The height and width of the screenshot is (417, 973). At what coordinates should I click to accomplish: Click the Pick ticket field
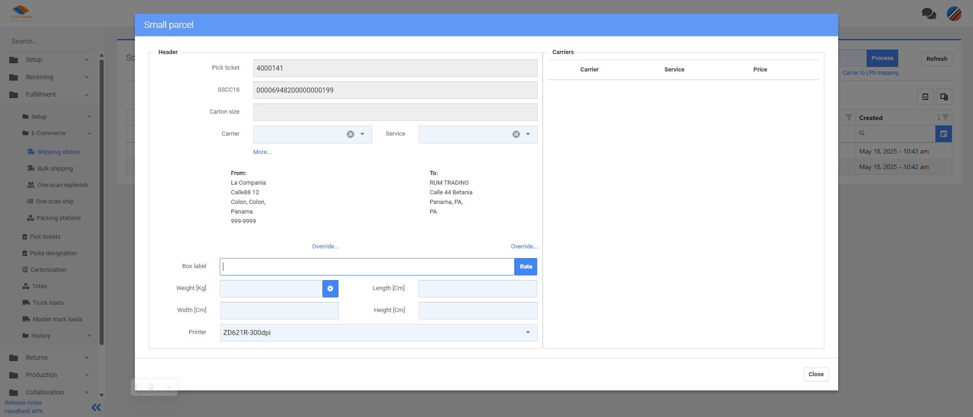(395, 68)
